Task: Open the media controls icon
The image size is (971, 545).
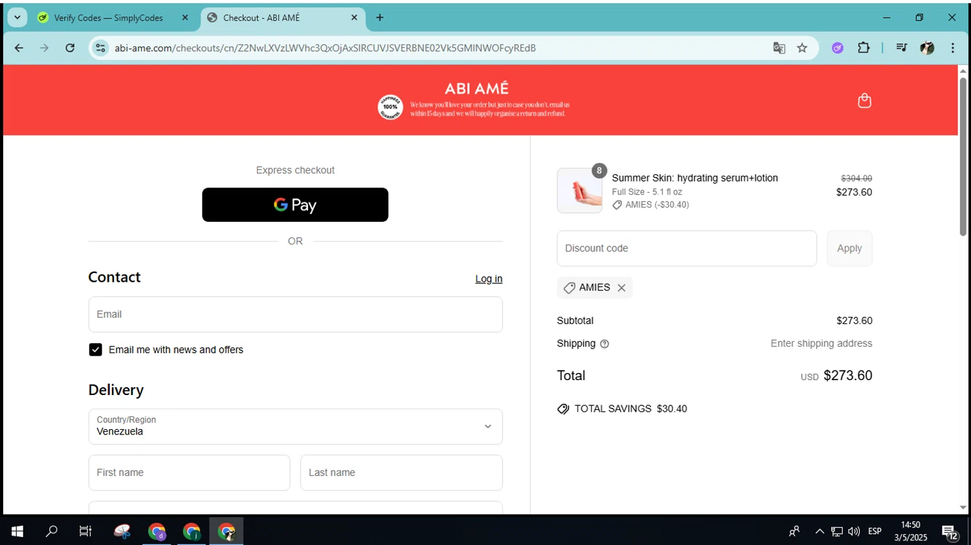Action: (901, 48)
